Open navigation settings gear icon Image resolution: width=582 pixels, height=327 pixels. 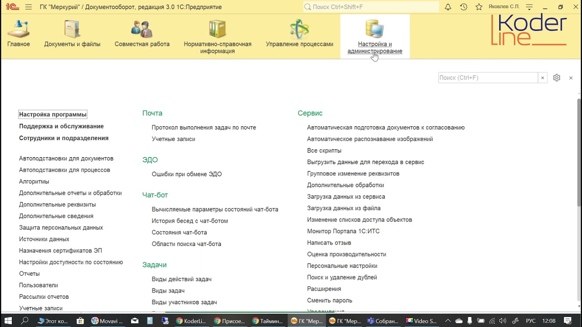[557, 78]
